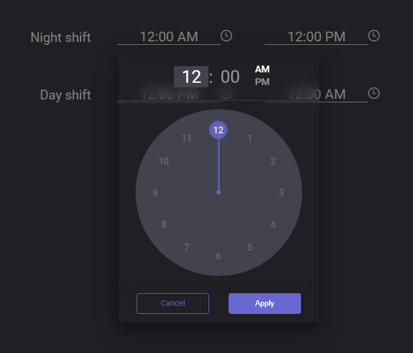Screen dimensions: 413x353
Task: Set the hour to 8 on the clock
Action: coord(164,224)
